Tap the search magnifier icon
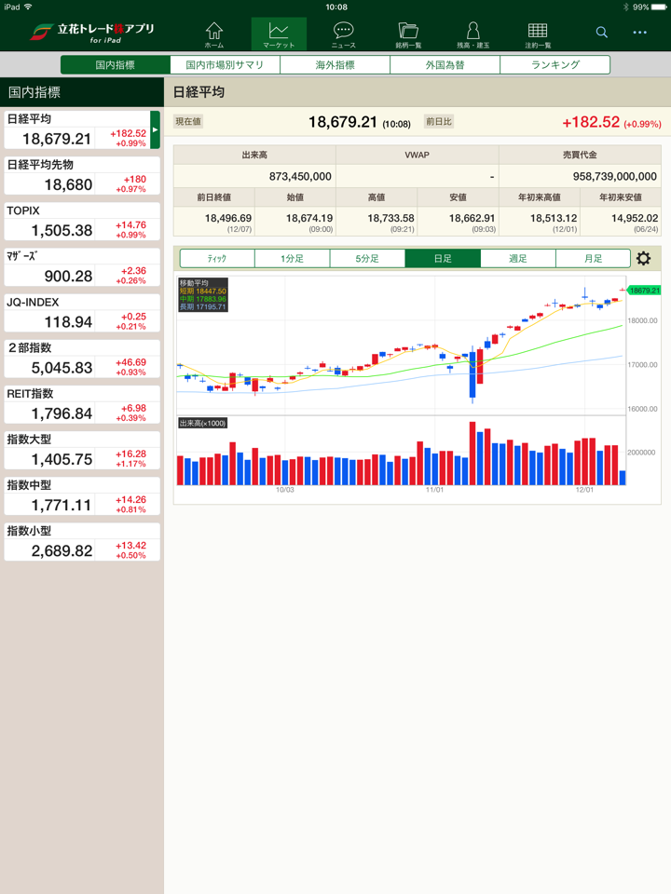The image size is (671, 894). [602, 33]
